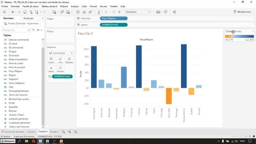
Task: Click the Démarrer taskbar button
Action: point(8,141)
